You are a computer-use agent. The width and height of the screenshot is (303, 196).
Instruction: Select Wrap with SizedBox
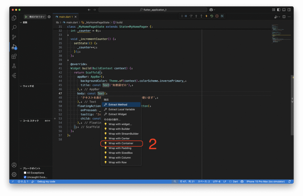point(121,153)
